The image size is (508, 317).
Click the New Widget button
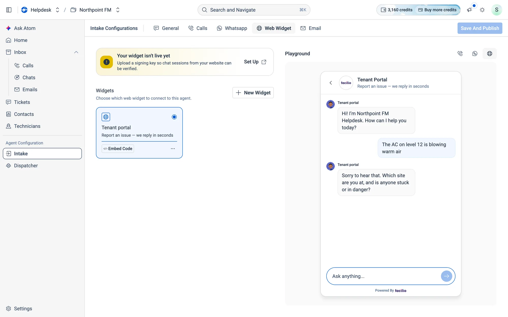point(253,93)
